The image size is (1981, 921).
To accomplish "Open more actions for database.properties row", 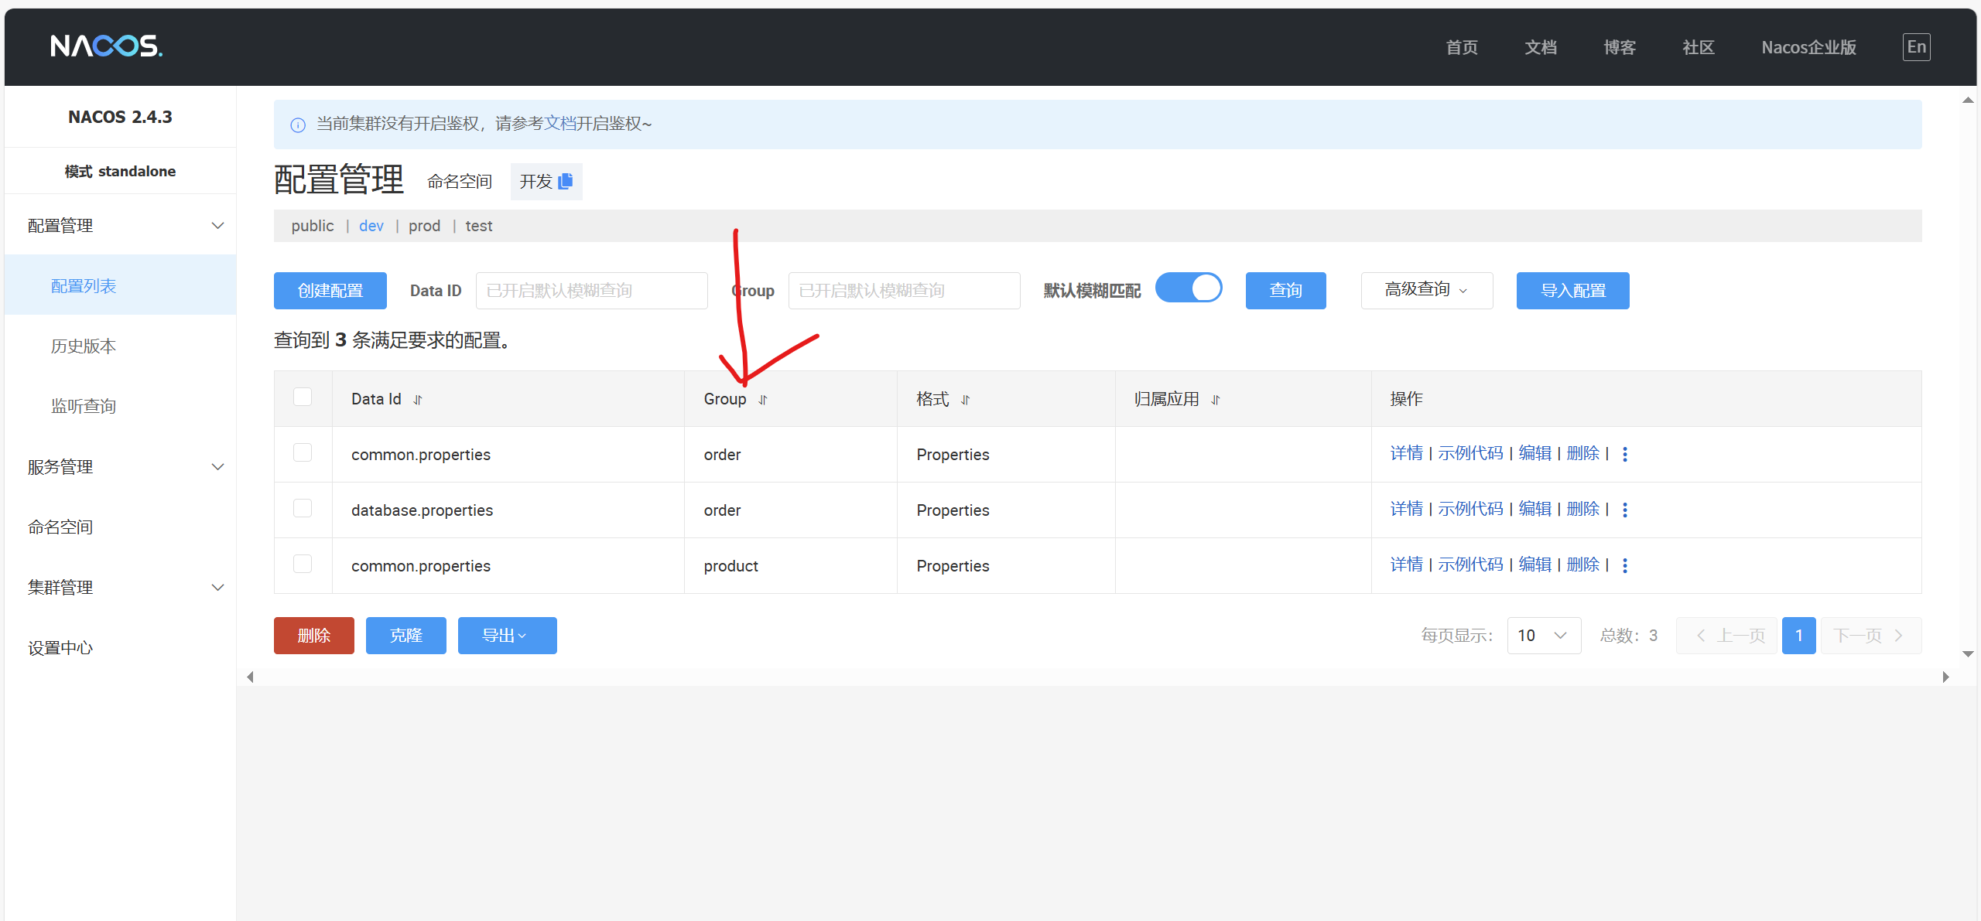I will click(x=1625, y=510).
